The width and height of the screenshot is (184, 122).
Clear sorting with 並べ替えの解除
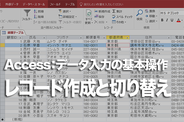(x=45, y=22)
